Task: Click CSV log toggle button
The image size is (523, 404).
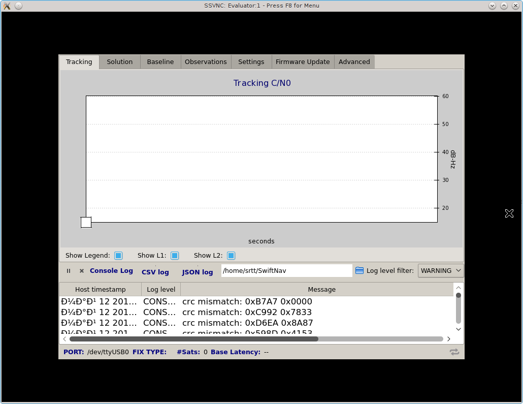Action: point(155,272)
